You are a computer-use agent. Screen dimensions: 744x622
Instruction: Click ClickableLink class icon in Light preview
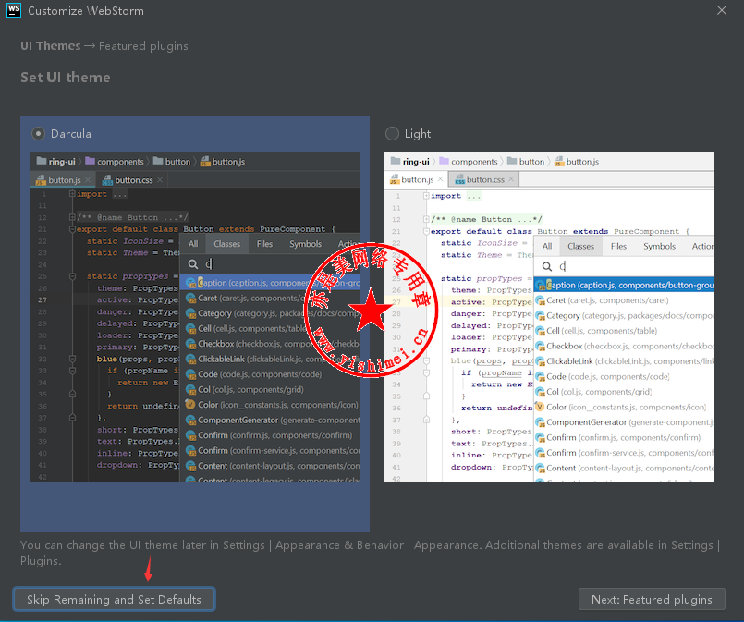tap(540, 361)
